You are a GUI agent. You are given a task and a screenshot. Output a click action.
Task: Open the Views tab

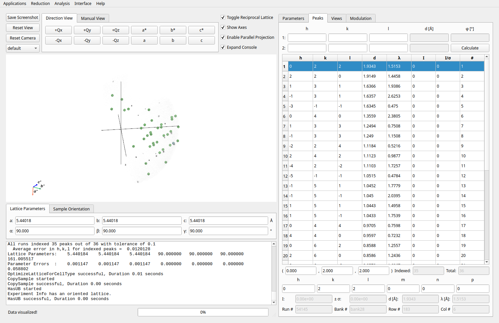(x=337, y=18)
